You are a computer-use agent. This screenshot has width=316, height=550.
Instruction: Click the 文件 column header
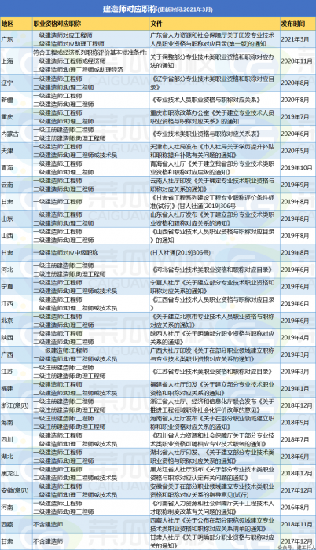pyautogui.click(x=215, y=24)
